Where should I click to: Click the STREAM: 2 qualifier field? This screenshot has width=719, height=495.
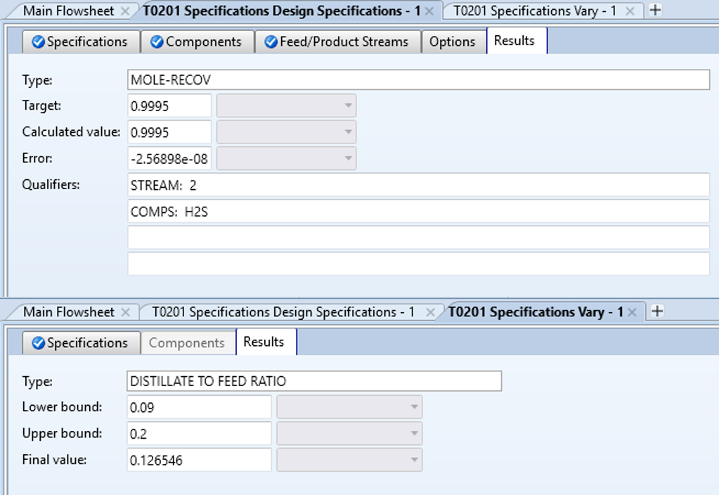point(418,185)
